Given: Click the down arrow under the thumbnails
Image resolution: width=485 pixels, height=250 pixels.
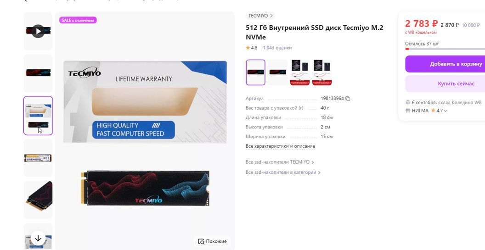Looking at the screenshot, I should pyautogui.click(x=38, y=238).
